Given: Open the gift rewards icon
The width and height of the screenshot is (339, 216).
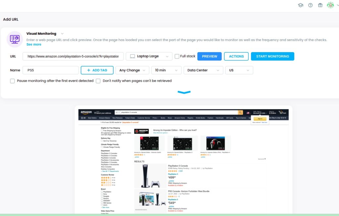Looking at the screenshot, I should point(320,5).
